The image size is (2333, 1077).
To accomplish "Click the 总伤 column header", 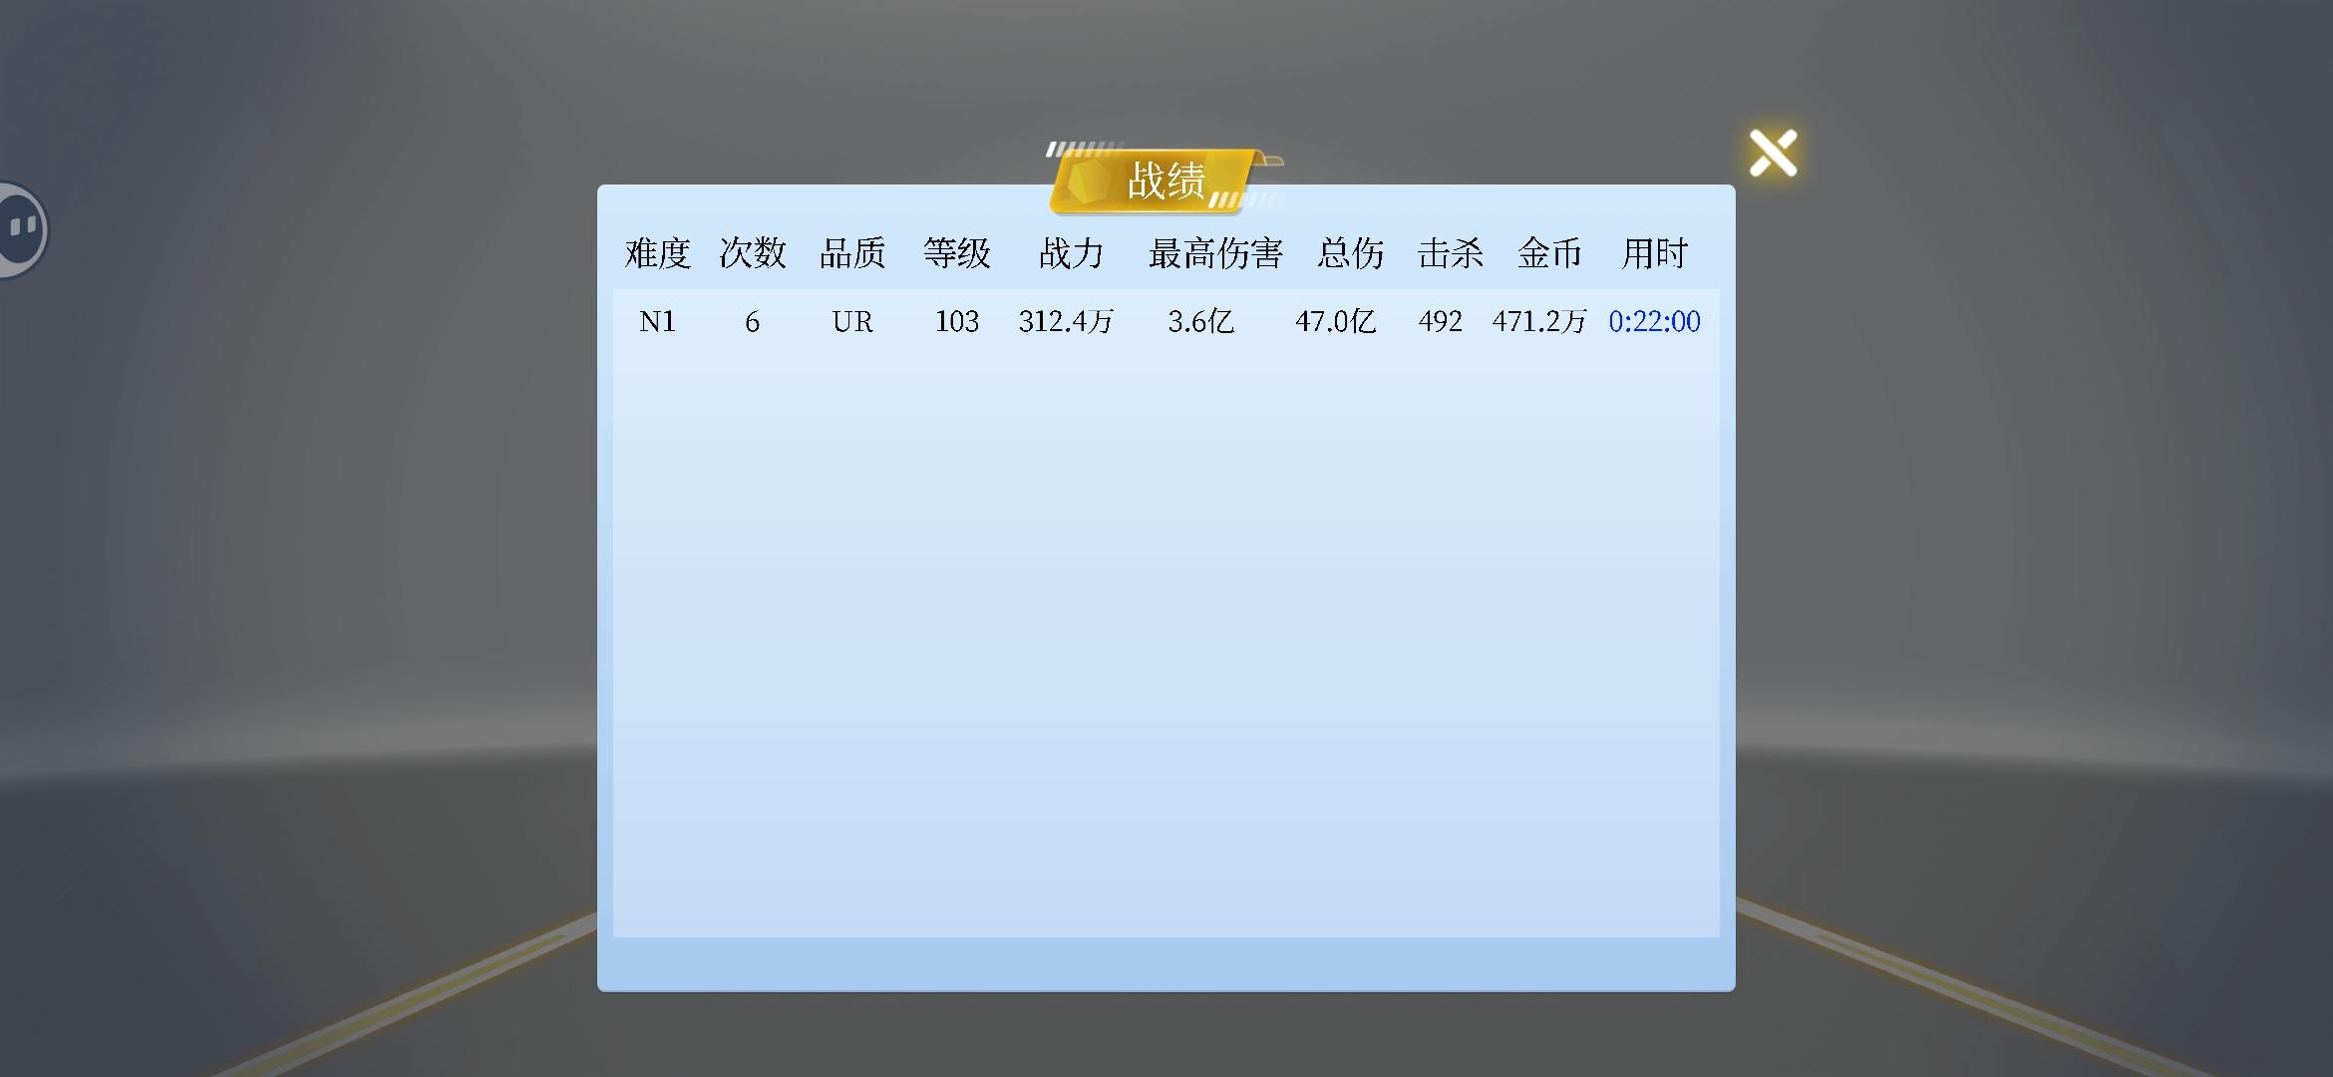I will [x=1350, y=253].
